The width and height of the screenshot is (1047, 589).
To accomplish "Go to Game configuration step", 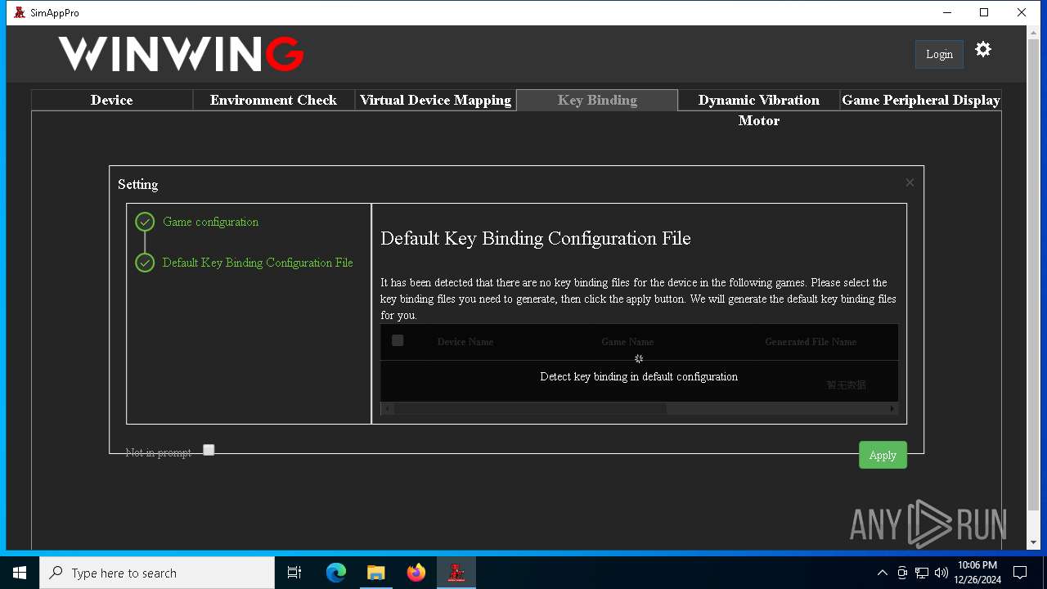I will point(210,222).
